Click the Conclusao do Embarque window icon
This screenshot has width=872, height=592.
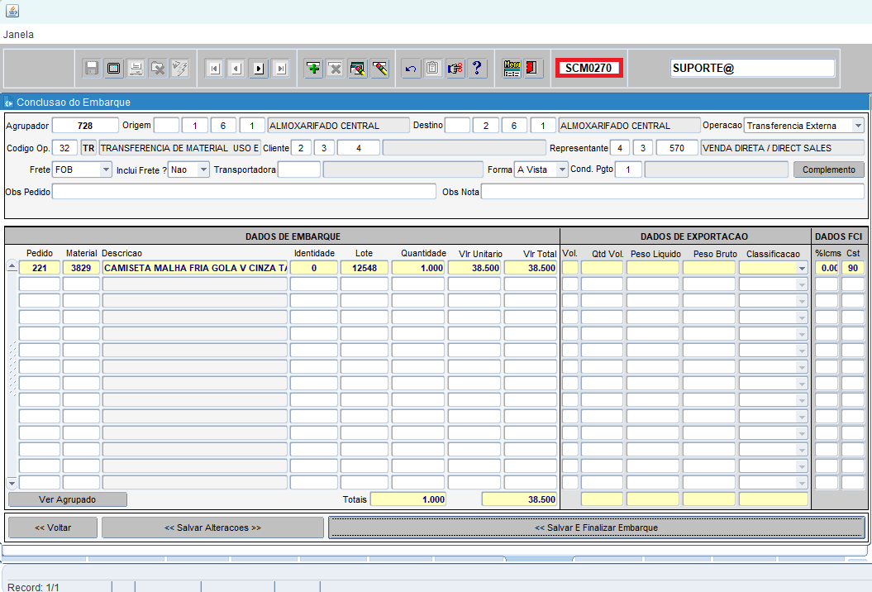coord(8,103)
